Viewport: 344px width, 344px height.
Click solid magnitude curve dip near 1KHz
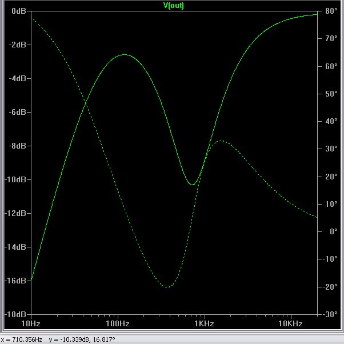(192, 185)
